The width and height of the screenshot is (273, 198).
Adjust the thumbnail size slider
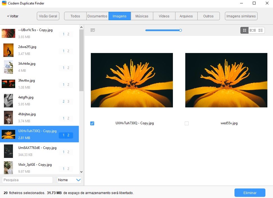(180, 30)
